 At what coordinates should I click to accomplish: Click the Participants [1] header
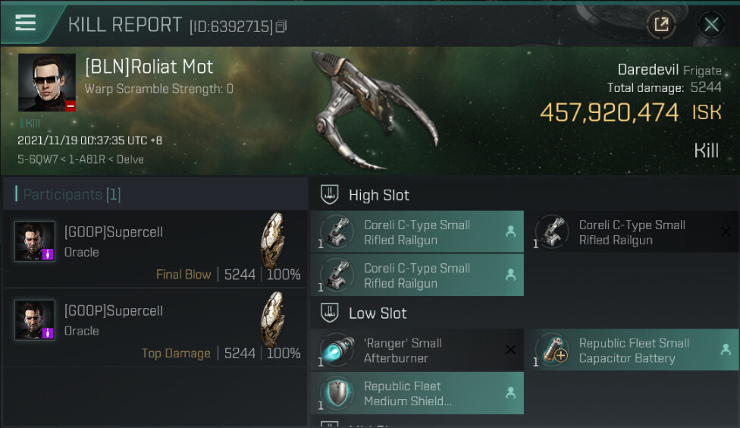click(x=71, y=195)
